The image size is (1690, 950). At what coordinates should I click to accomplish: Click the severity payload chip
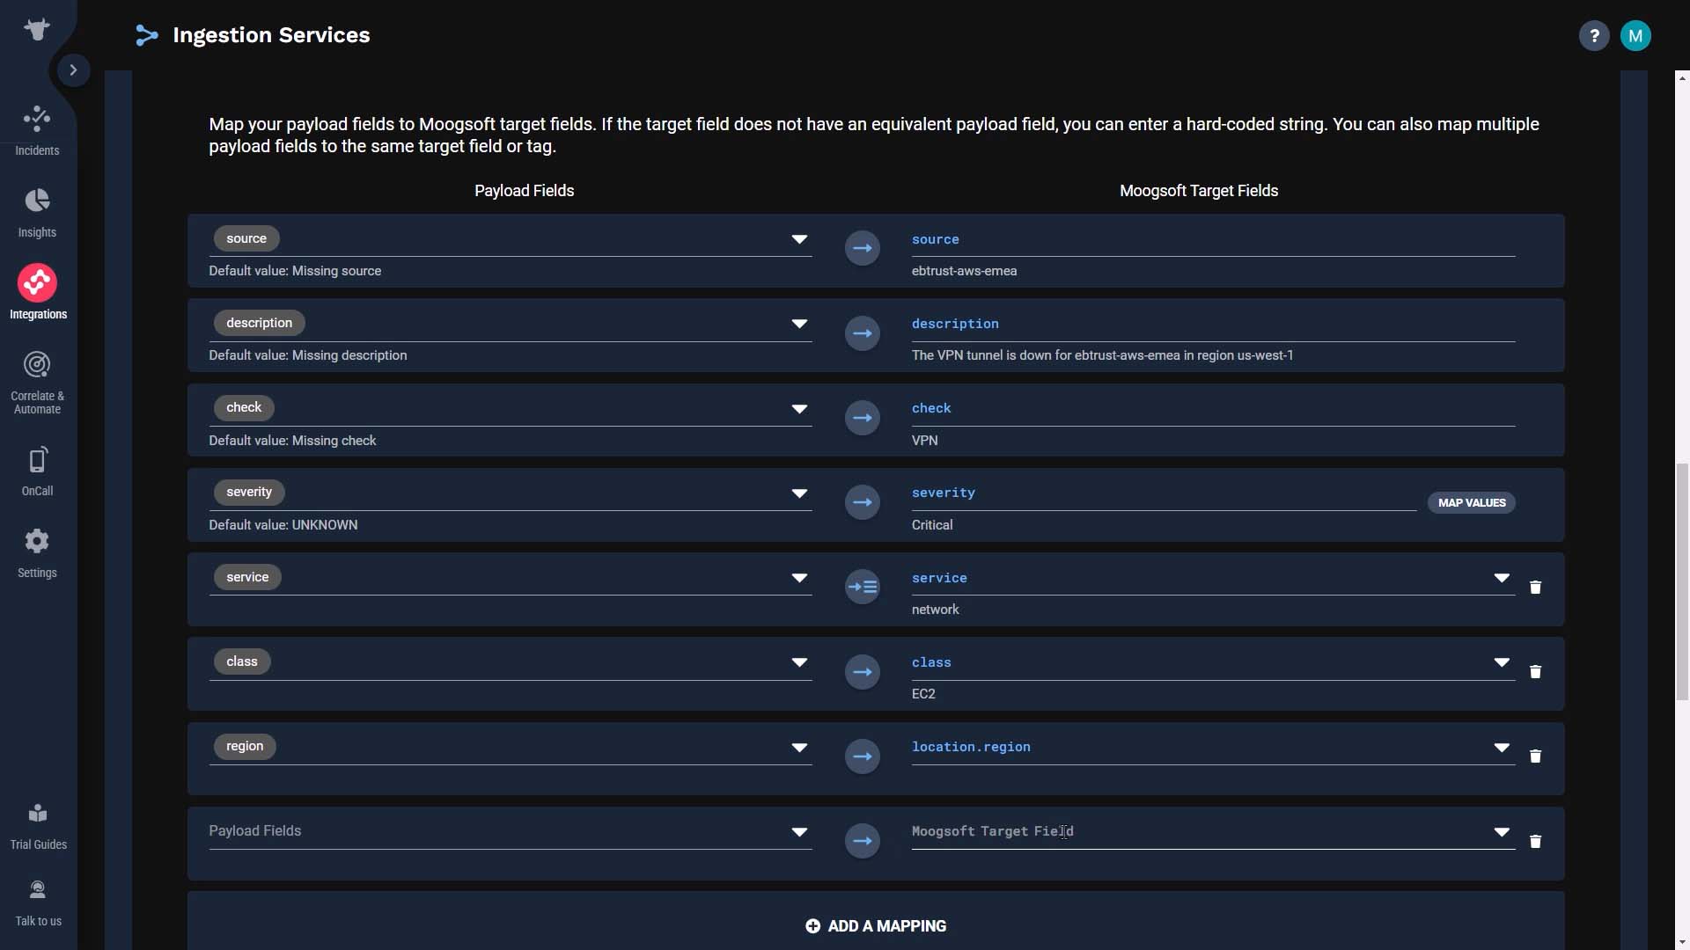(249, 492)
